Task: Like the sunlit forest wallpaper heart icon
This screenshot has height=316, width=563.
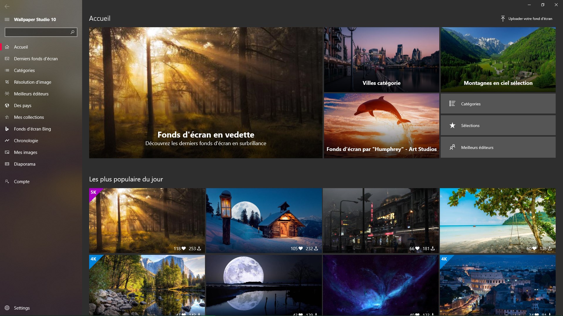Action: coord(184,248)
